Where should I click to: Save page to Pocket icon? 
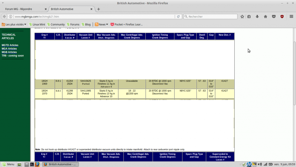coord(274,16)
